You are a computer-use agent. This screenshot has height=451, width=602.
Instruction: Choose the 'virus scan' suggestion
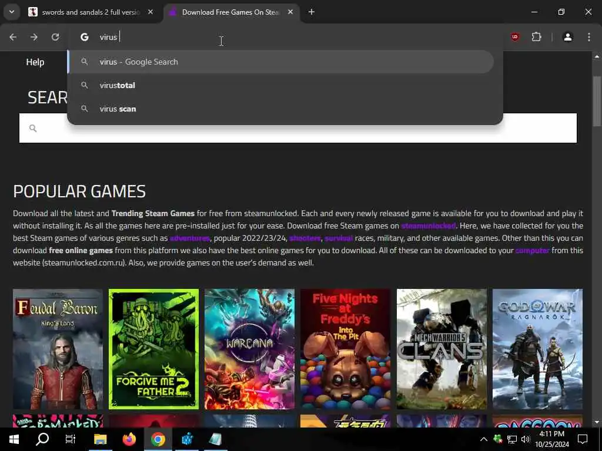click(280, 109)
